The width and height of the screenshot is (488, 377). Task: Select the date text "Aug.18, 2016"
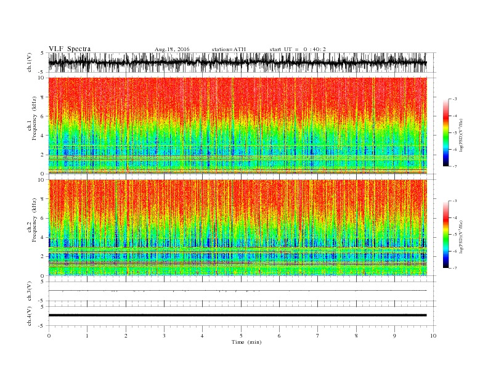point(172,49)
